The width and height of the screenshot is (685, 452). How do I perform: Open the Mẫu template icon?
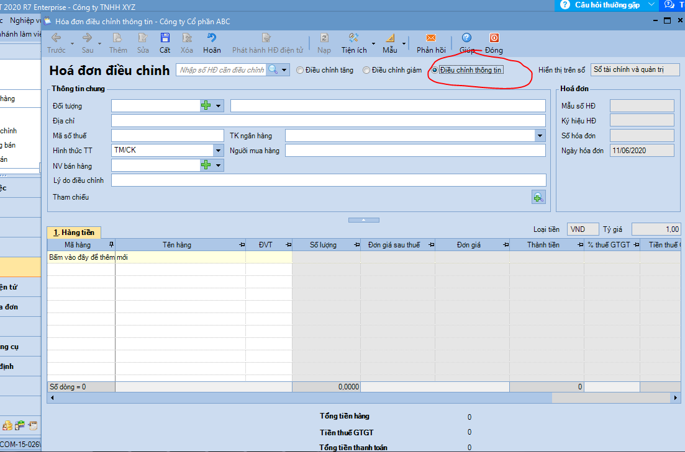[x=389, y=38]
